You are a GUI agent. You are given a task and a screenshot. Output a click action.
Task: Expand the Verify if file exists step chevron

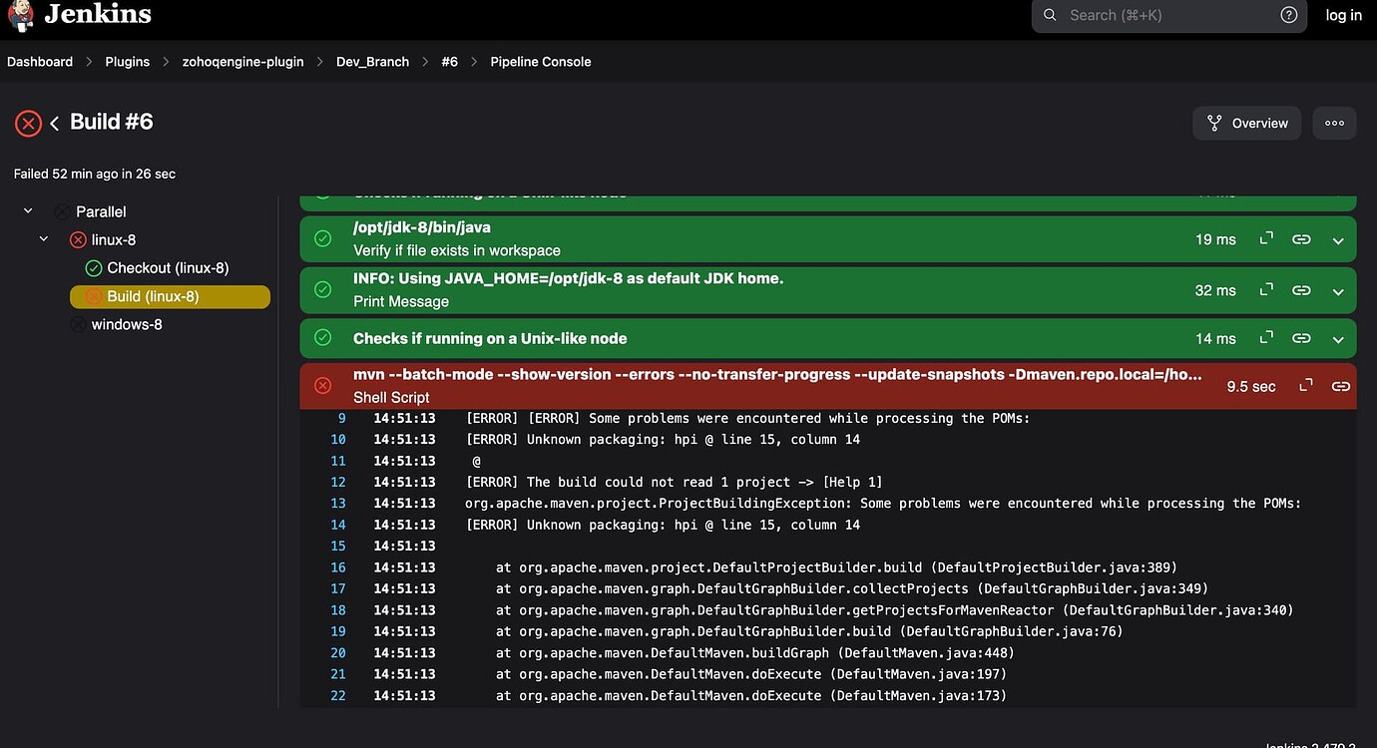[x=1338, y=240]
